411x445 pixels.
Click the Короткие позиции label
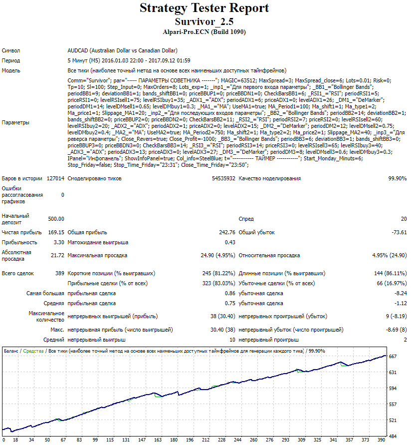tap(111, 273)
